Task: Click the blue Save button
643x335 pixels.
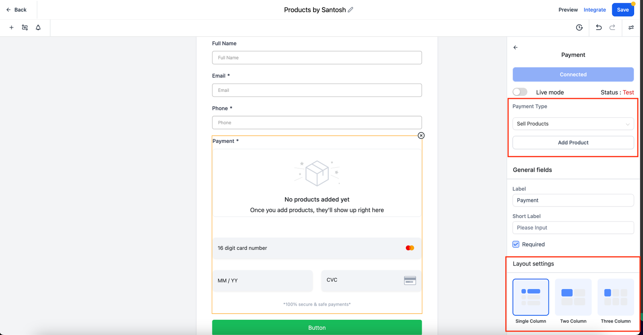Action: (x=623, y=10)
